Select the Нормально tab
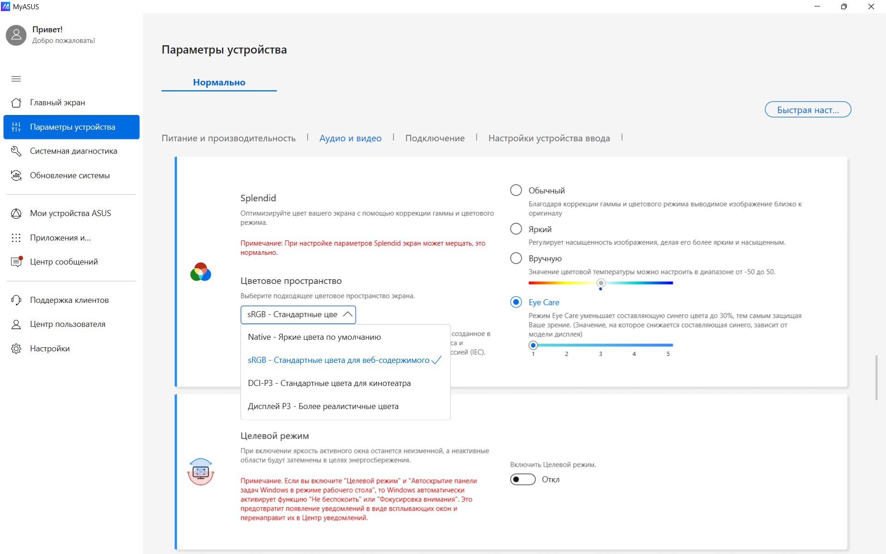 219,82
